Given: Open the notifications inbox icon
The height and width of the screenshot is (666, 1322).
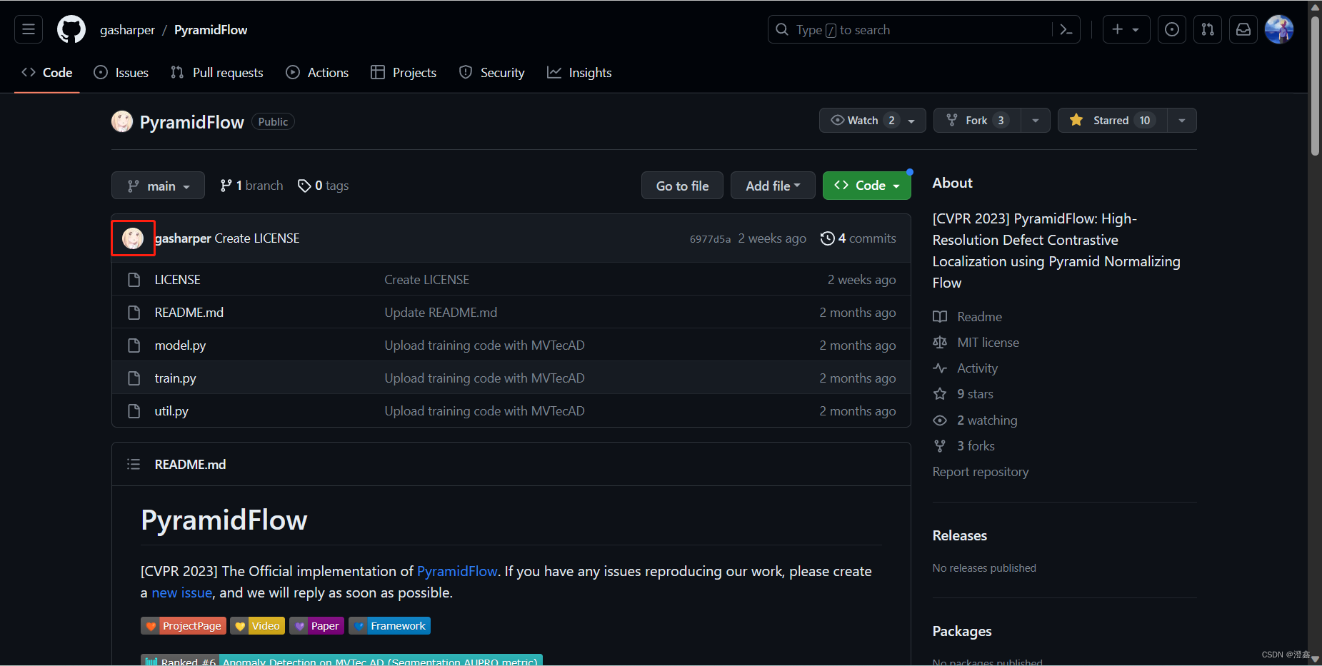Looking at the screenshot, I should [1243, 29].
